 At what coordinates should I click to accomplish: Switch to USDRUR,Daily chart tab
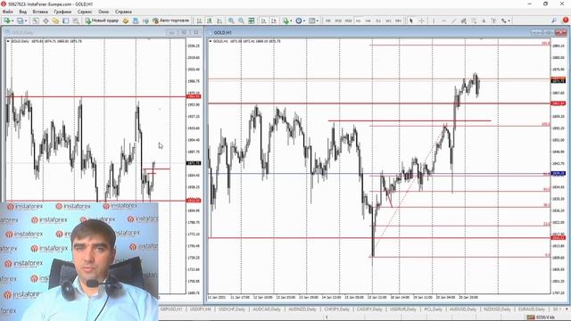tap(402, 309)
